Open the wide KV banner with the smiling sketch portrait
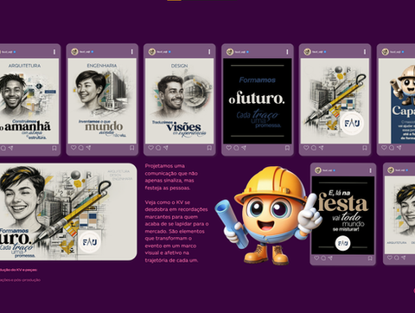 click(x=68, y=212)
